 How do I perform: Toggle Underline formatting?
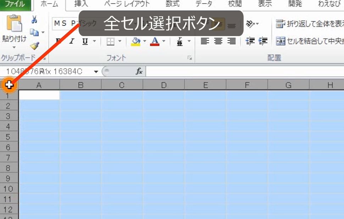point(85,41)
